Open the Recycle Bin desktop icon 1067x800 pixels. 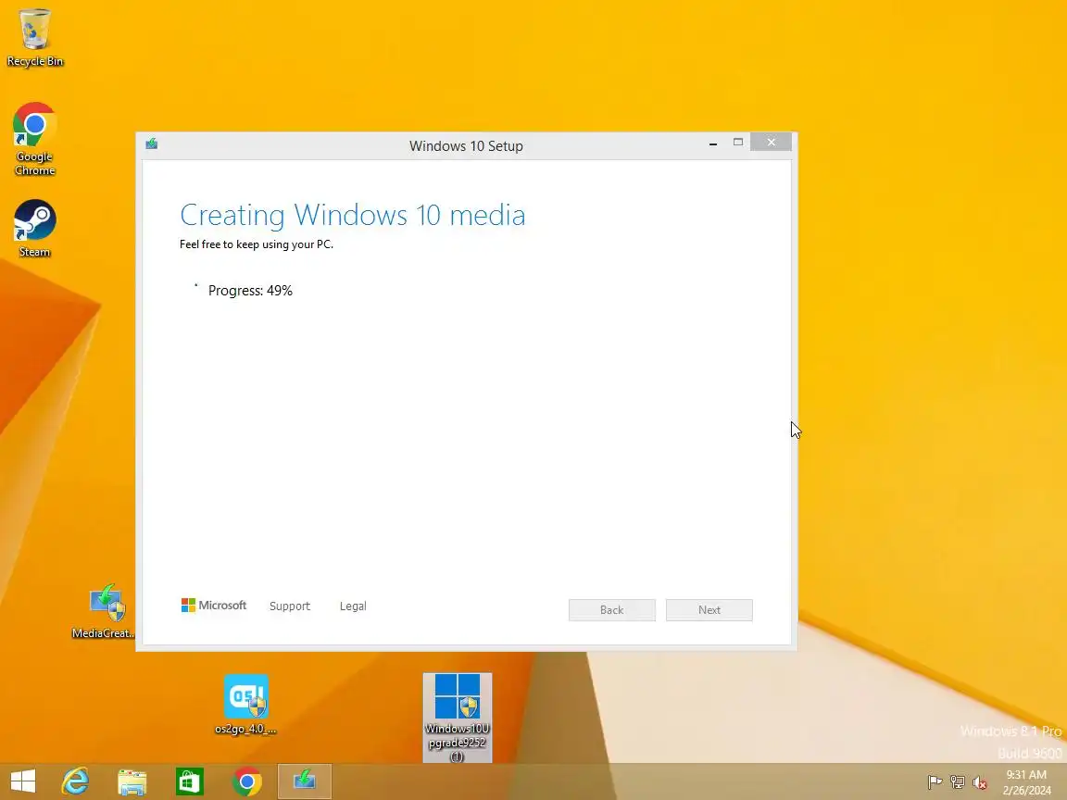pyautogui.click(x=34, y=37)
